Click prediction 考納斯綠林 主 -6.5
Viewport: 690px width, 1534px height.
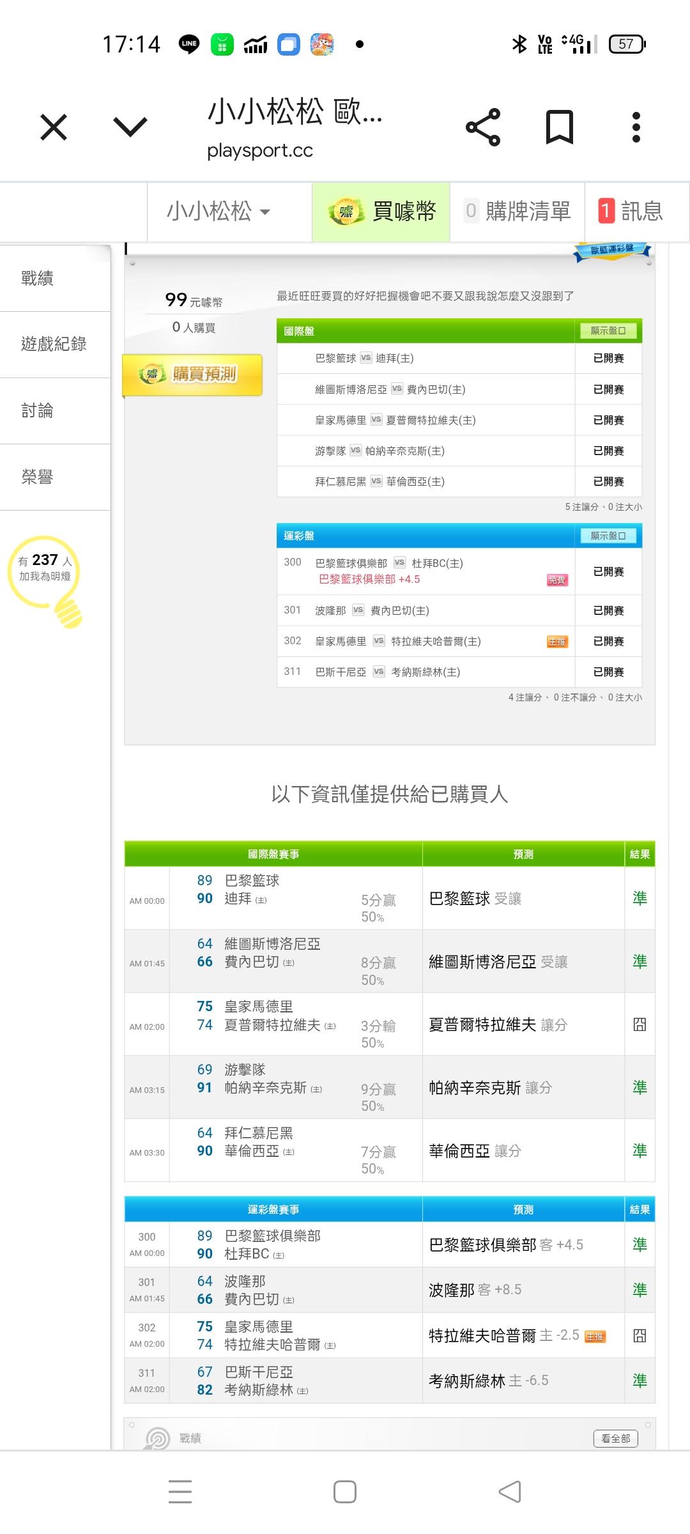(x=488, y=1381)
